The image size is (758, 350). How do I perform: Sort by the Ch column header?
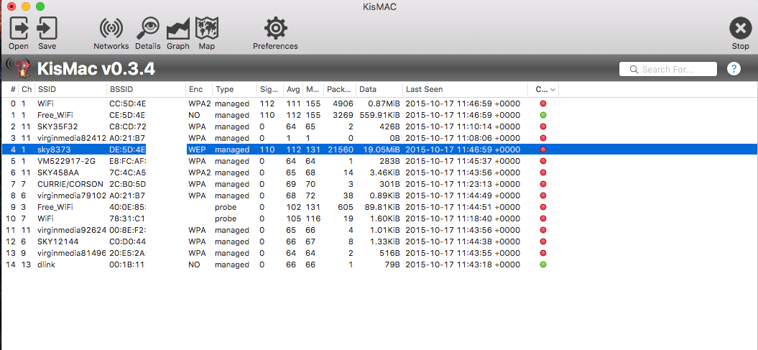coord(27,89)
